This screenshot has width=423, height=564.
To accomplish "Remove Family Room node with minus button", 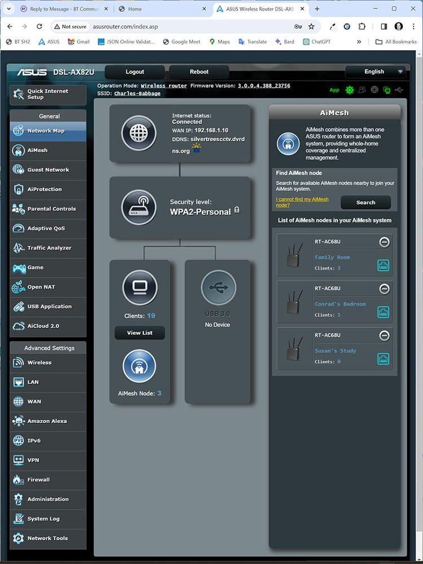I will click(x=384, y=242).
